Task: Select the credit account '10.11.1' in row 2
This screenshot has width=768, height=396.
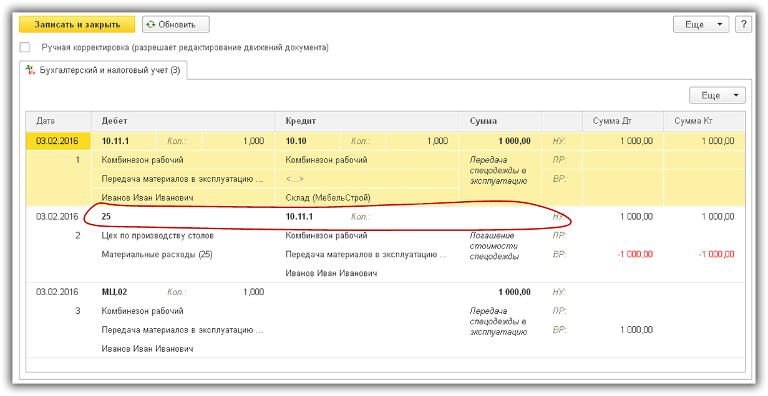Action: coord(299,217)
